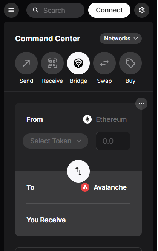Open the Select Token dropdown
Viewport: 158px width, 251px height.
[55, 141]
